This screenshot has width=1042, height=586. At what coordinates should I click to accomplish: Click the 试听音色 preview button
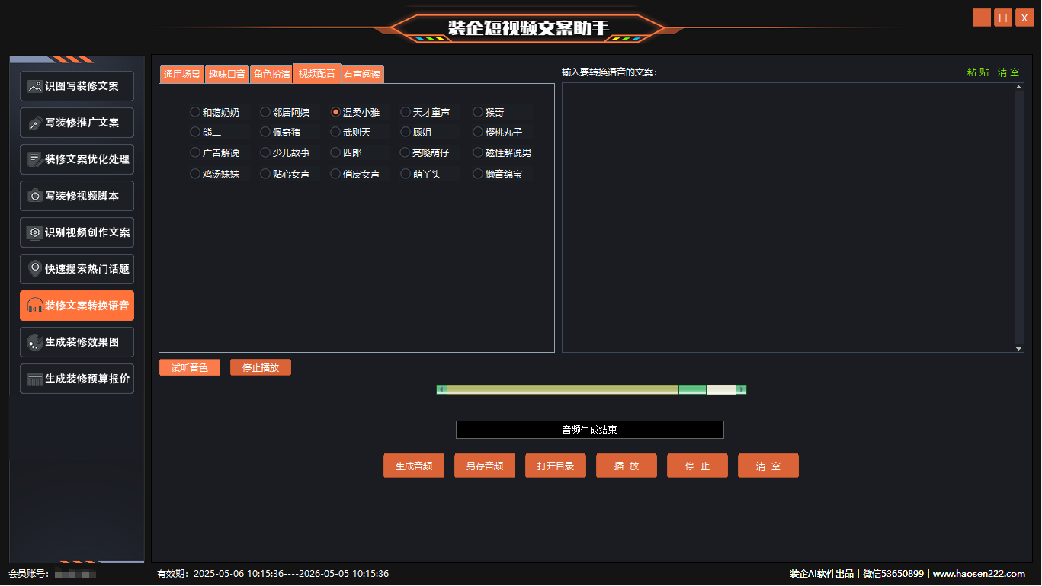click(189, 367)
